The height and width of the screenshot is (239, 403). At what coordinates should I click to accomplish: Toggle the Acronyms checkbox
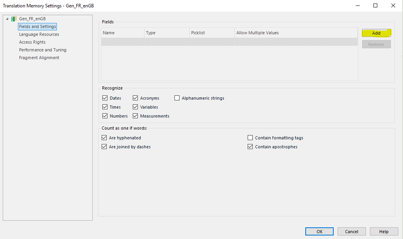click(x=135, y=98)
